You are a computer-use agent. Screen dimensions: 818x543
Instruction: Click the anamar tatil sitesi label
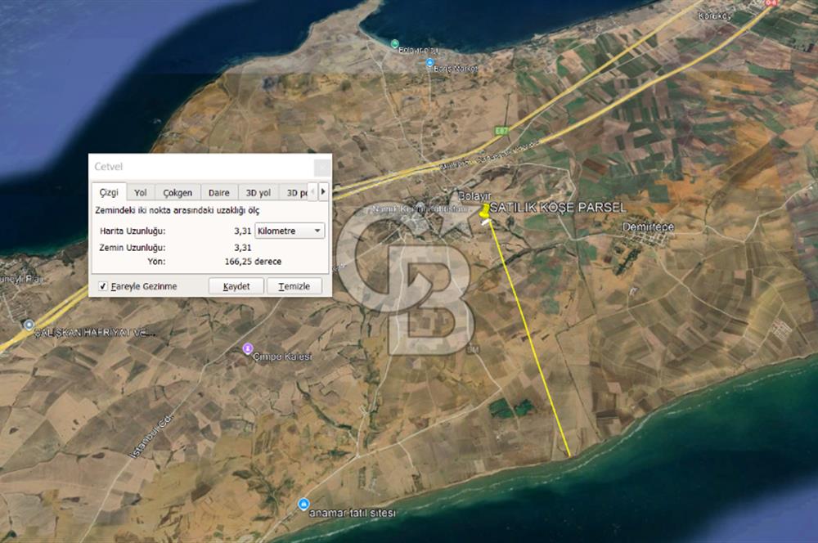(x=353, y=513)
